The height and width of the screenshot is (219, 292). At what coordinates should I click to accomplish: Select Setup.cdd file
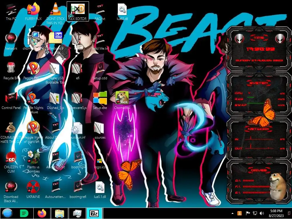click(x=100, y=71)
